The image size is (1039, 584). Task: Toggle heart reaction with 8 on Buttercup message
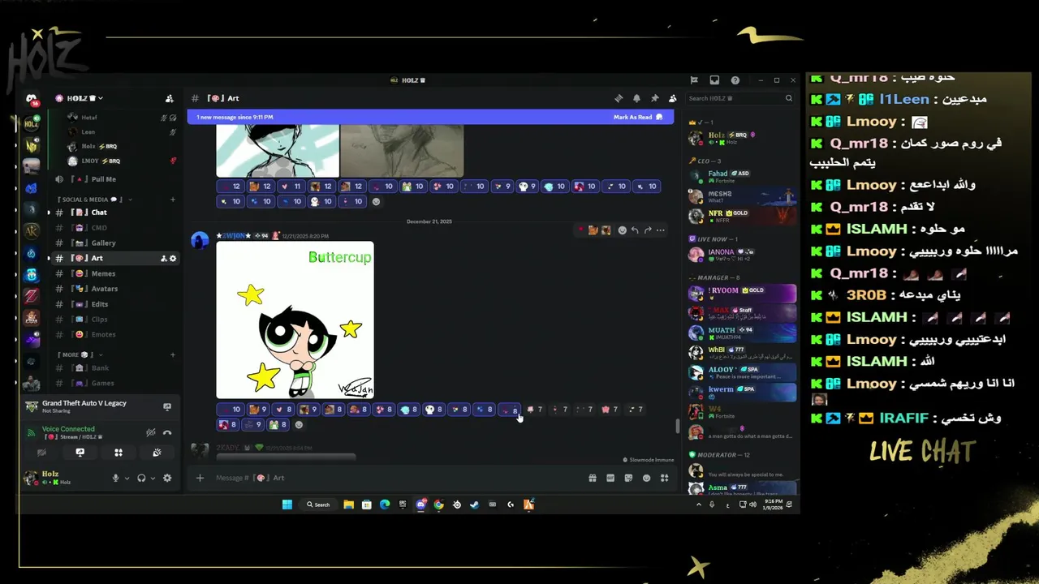coord(283,410)
